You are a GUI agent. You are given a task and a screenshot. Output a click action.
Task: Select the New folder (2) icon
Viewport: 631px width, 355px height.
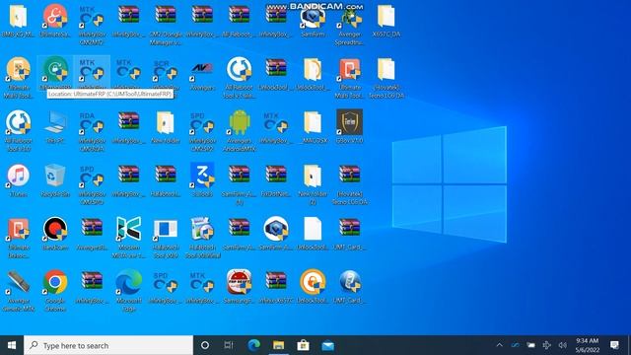(x=313, y=184)
